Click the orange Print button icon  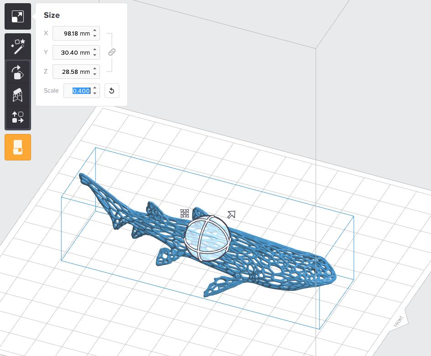[18, 147]
